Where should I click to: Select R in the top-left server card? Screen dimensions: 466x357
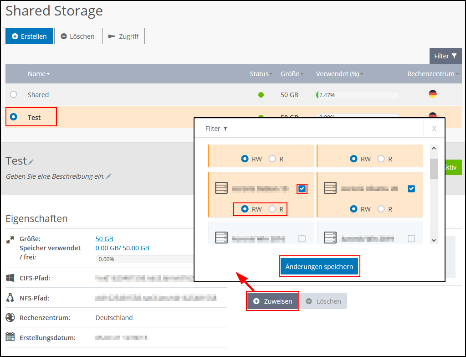point(272,159)
